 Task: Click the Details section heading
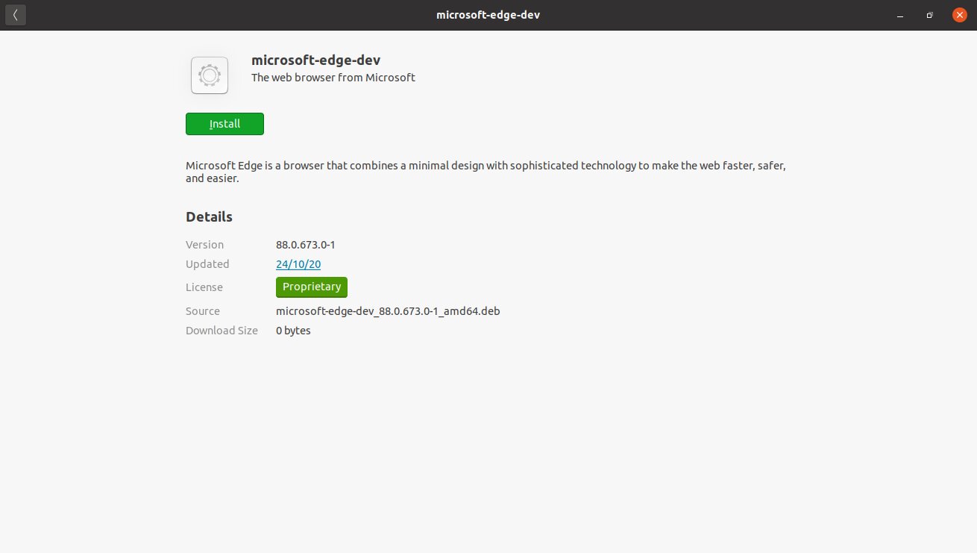click(209, 217)
